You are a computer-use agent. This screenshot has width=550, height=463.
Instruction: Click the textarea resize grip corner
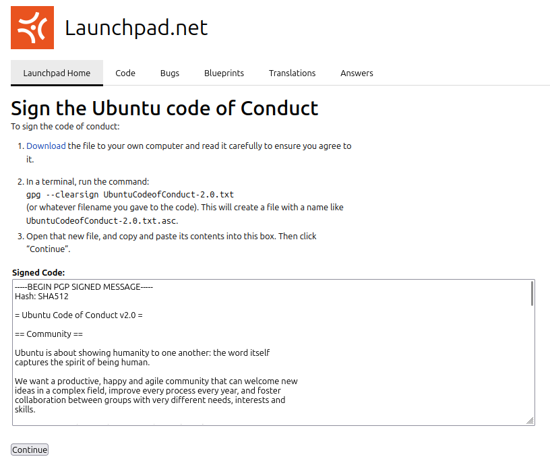(530, 421)
